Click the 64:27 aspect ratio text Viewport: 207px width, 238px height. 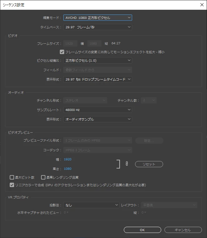click(x=116, y=43)
